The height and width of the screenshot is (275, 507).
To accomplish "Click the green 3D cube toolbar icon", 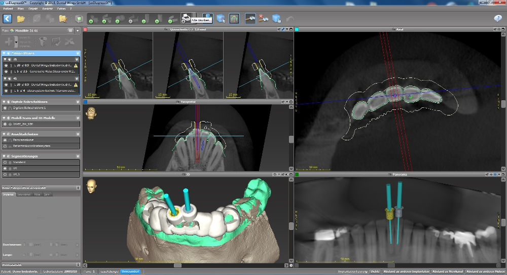I will point(79,19).
